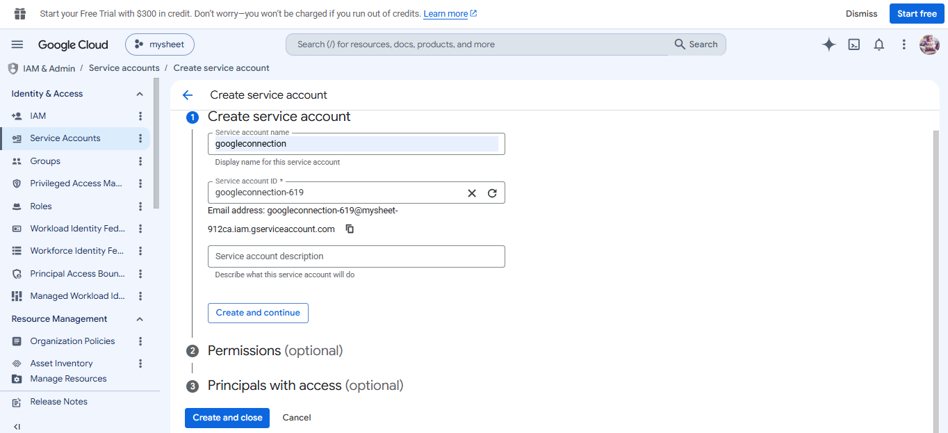Open the mysheet project picker

point(160,44)
